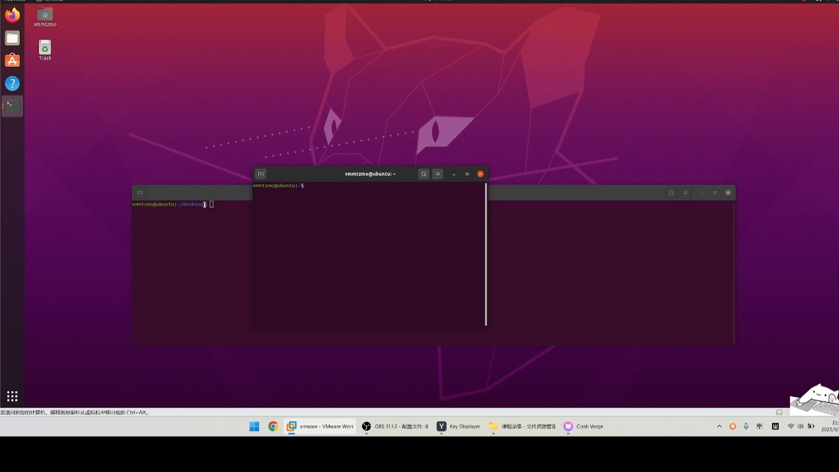Close the front terminal with orange button
This screenshot has width=839, height=472.
point(480,174)
